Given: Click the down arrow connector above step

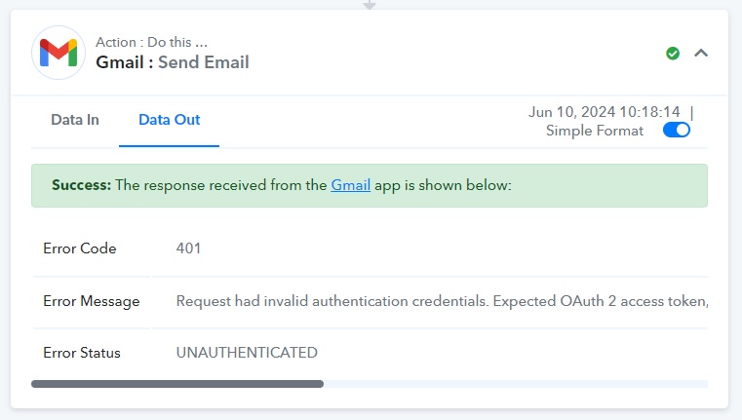Looking at the screenshot, I should coord(370,5).
